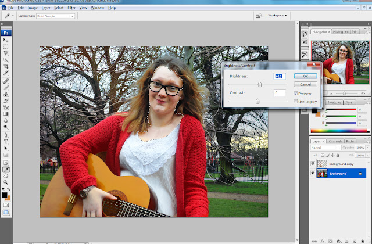Click the foreground color swatch in toolbox
Screen dimensions: 372x244
(x=5, y=195)
